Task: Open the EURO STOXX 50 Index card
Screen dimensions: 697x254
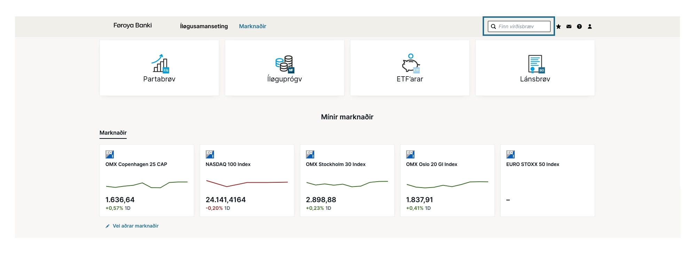Action: click(548, 181)
